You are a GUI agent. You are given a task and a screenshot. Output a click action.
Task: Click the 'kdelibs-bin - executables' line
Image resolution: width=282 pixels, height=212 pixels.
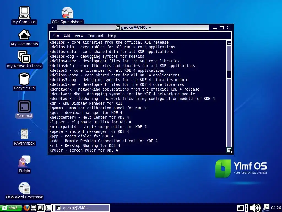pos(112,47)
